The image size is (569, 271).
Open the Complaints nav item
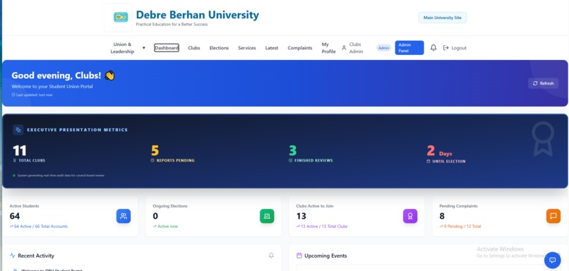(300, 48)
